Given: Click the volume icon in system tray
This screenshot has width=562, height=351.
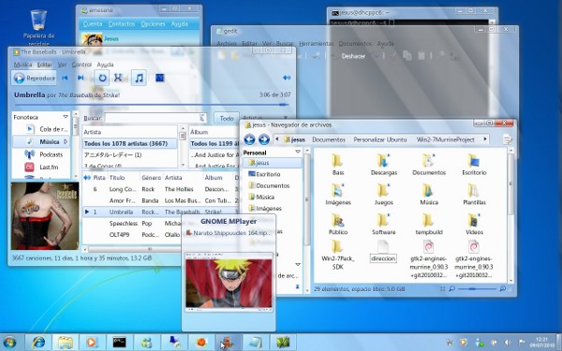Looking at the screenshot, I should pos(507,343).
